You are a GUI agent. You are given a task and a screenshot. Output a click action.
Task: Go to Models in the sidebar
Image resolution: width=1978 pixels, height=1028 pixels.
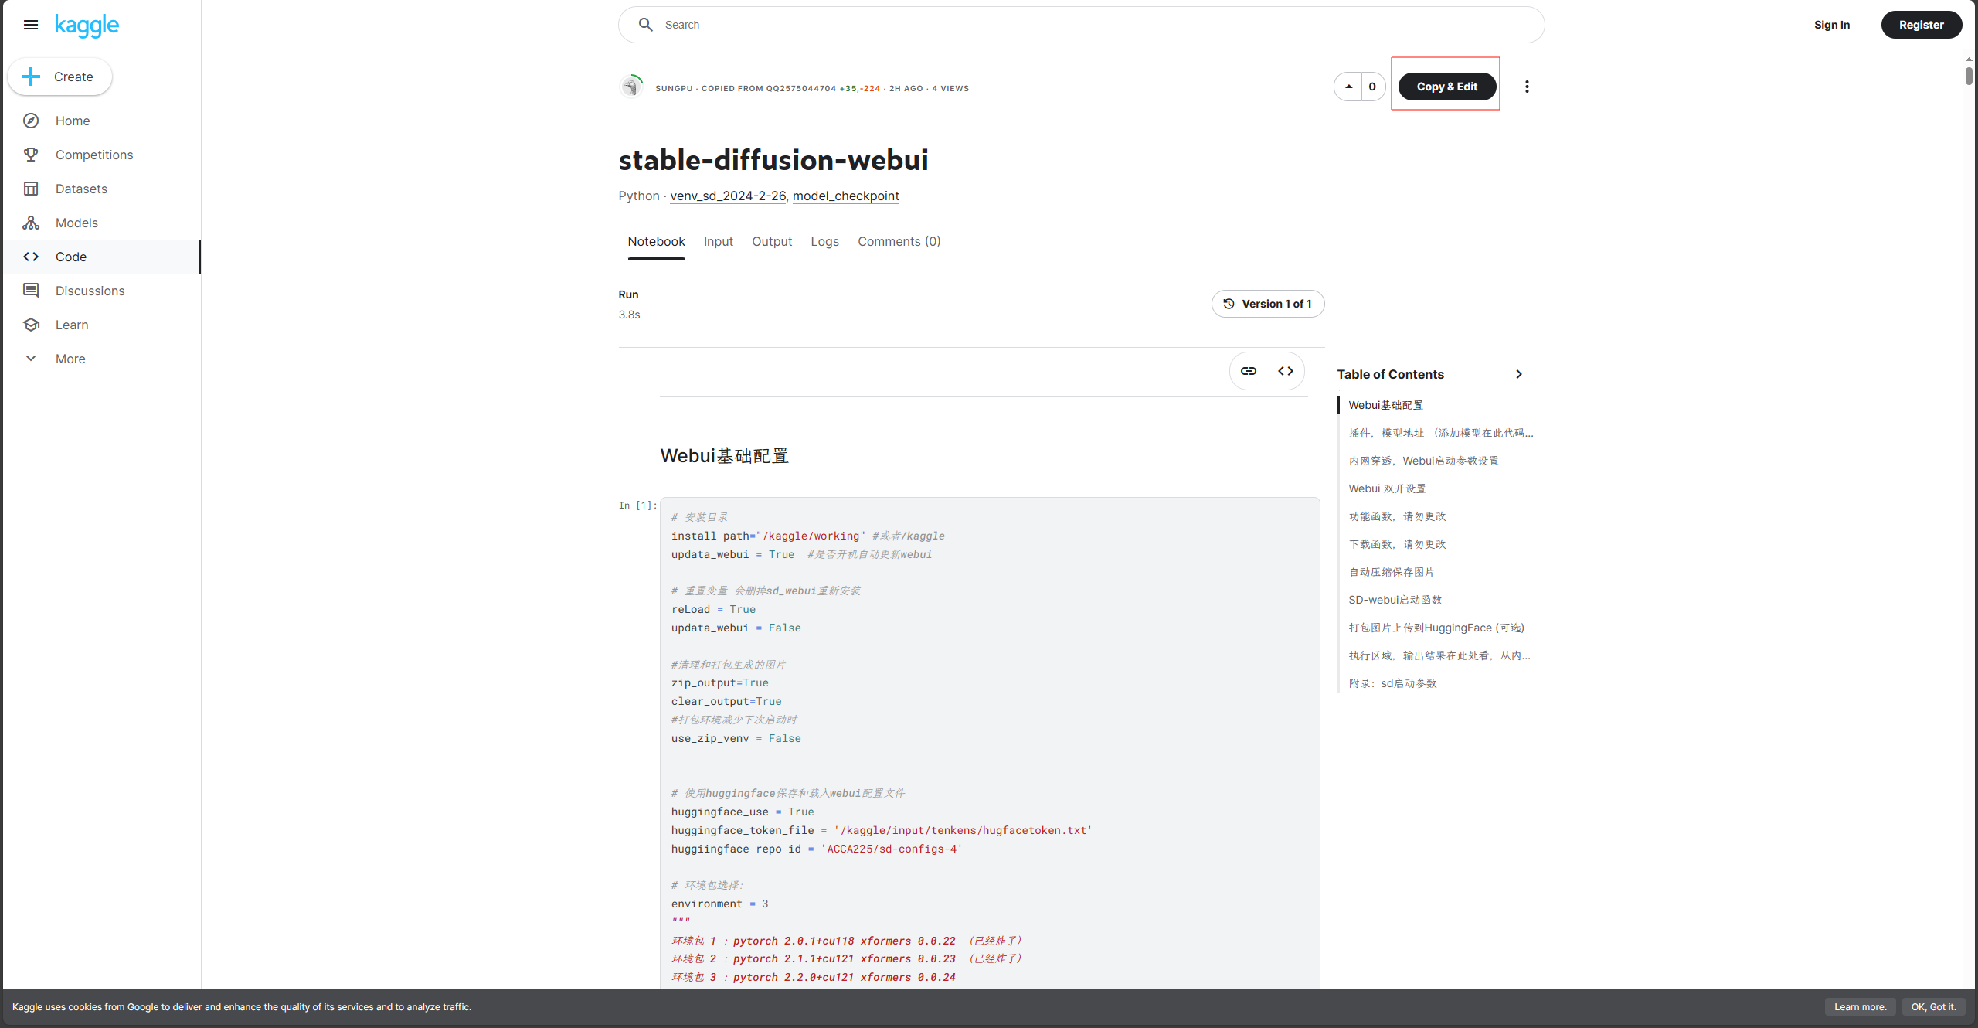click(x=76, y=223)
